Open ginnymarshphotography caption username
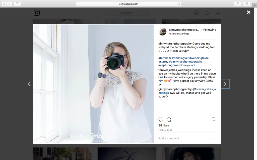Screen dimensions: 257x160 coord(175,43)
